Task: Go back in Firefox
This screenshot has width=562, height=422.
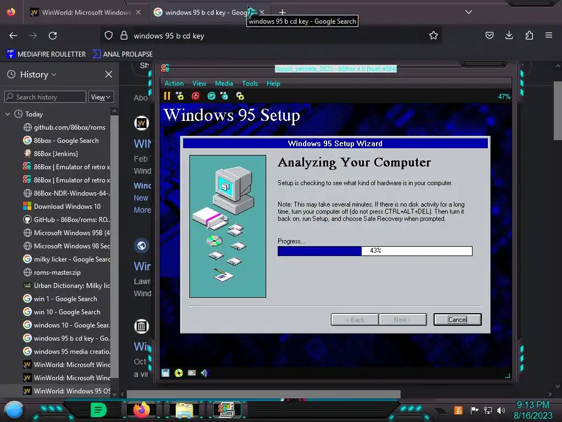Action: [x=13, y=36]
